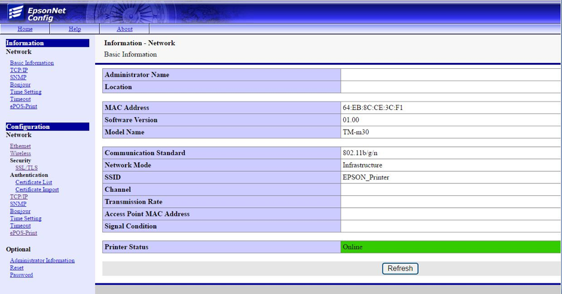
Task: Open SNMP under the Information section
Action: [18, 77]
